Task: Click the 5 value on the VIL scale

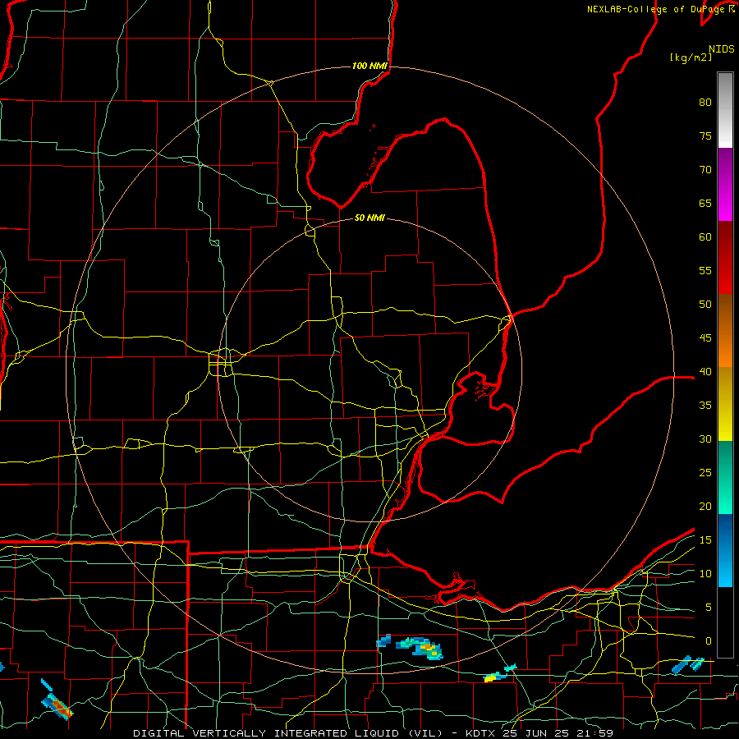Action: coord(709,607)
